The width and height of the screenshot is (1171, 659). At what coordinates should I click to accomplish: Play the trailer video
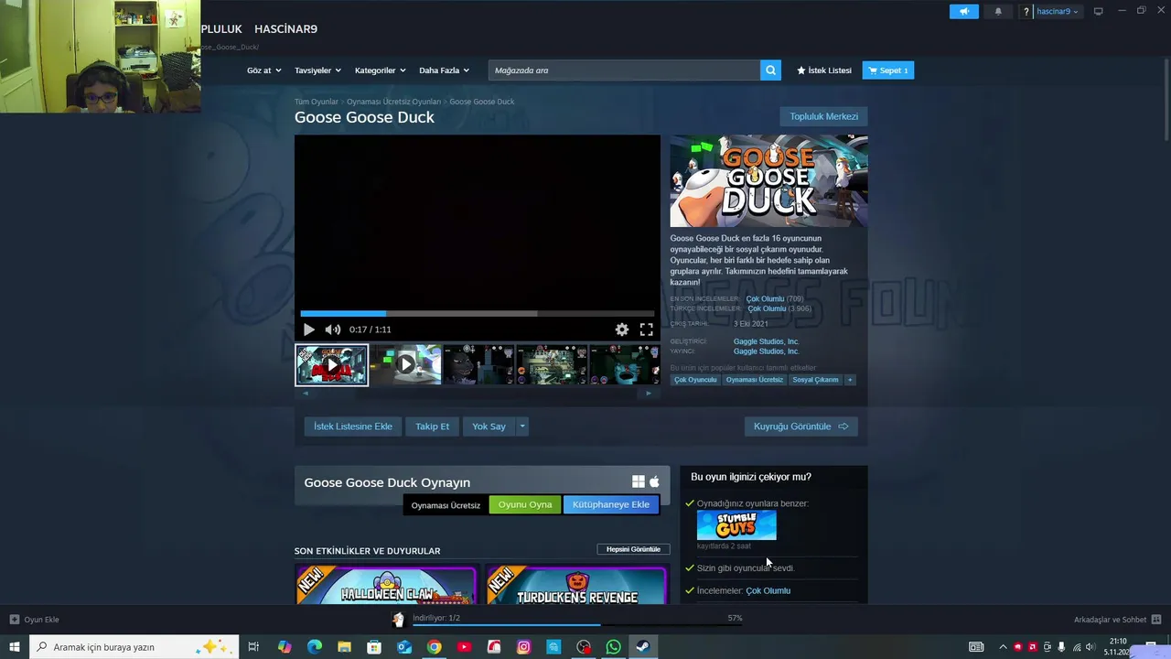[308, 329]
